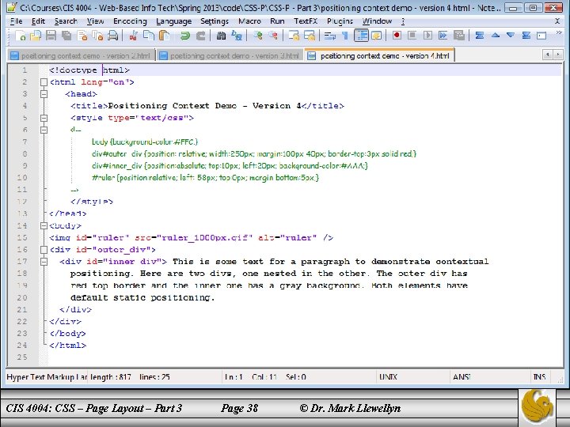Click ANSI encoding status entry
Image resolution: width=570 pixels, height=427 pixels.
462,377
